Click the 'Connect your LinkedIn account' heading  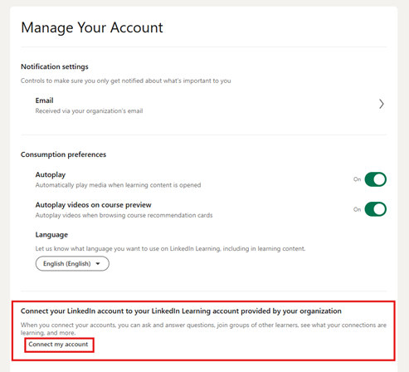point(181,311)
